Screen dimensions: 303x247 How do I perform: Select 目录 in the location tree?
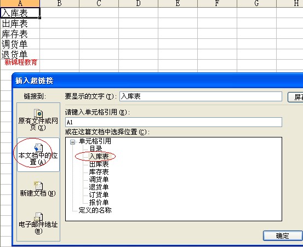pos(96,148)
